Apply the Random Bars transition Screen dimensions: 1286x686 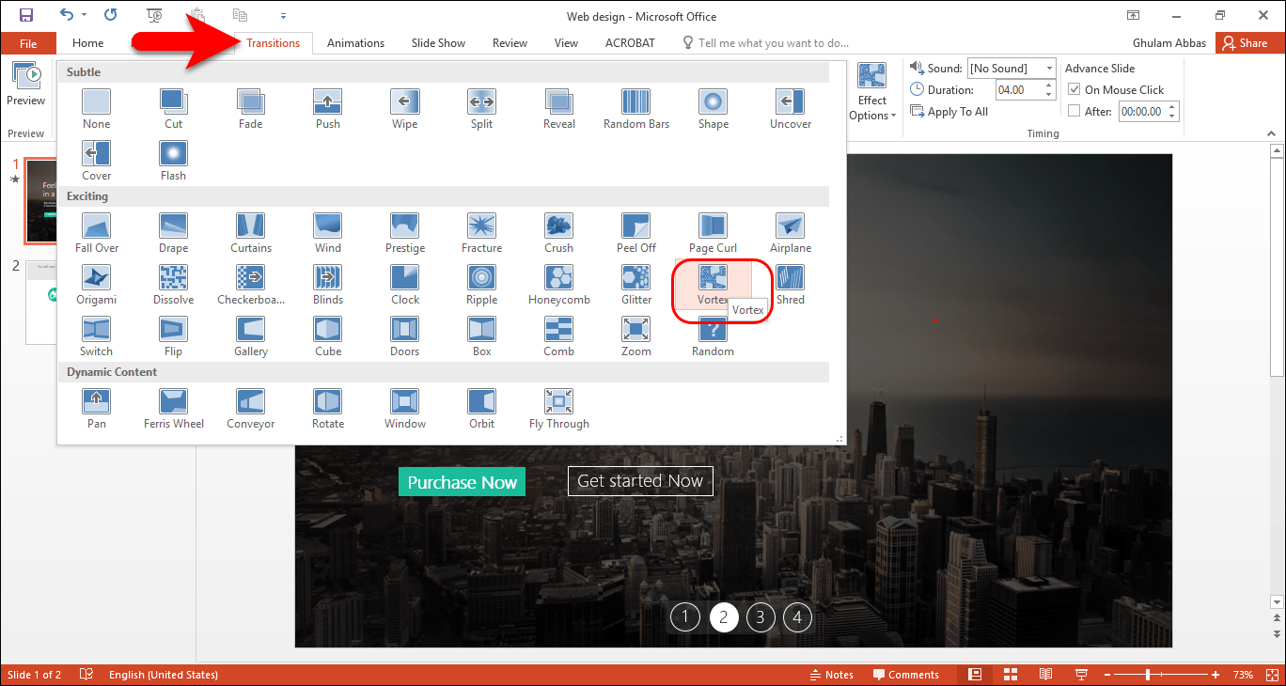coord(636,109)
